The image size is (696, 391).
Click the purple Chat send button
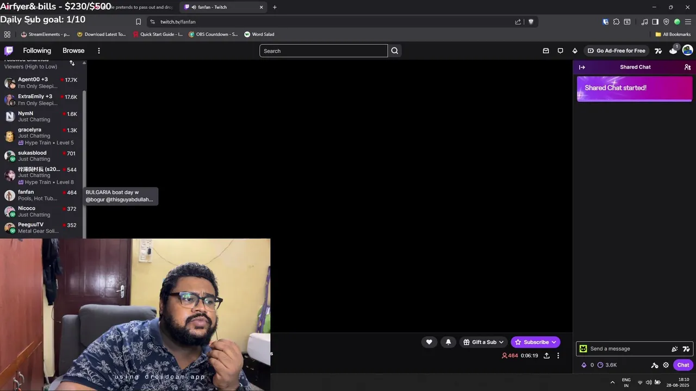coord(683,365)
